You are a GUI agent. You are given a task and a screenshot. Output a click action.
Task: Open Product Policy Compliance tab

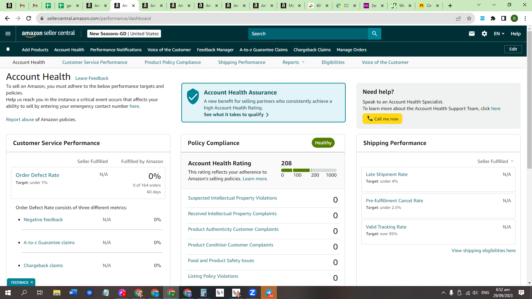click(x=173, y=62)
